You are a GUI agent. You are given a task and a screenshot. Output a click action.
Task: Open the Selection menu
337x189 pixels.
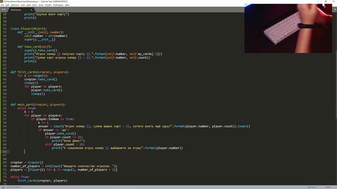[x=15, y=5]
